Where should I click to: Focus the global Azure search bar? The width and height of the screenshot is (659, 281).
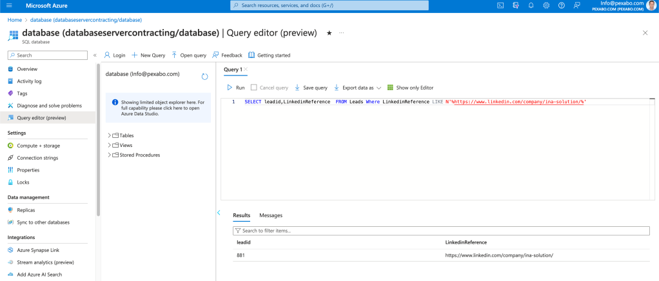click(329, 5)
